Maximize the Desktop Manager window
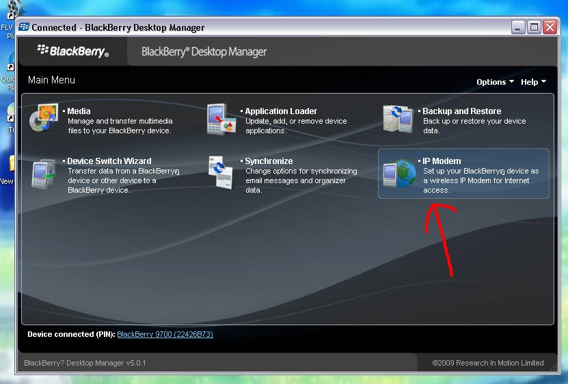Viewport: 568px width, 384px height. click(534, 27)
